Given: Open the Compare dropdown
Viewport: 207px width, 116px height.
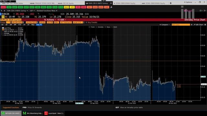Looking at the screenshot, I should tap(165, 25).
